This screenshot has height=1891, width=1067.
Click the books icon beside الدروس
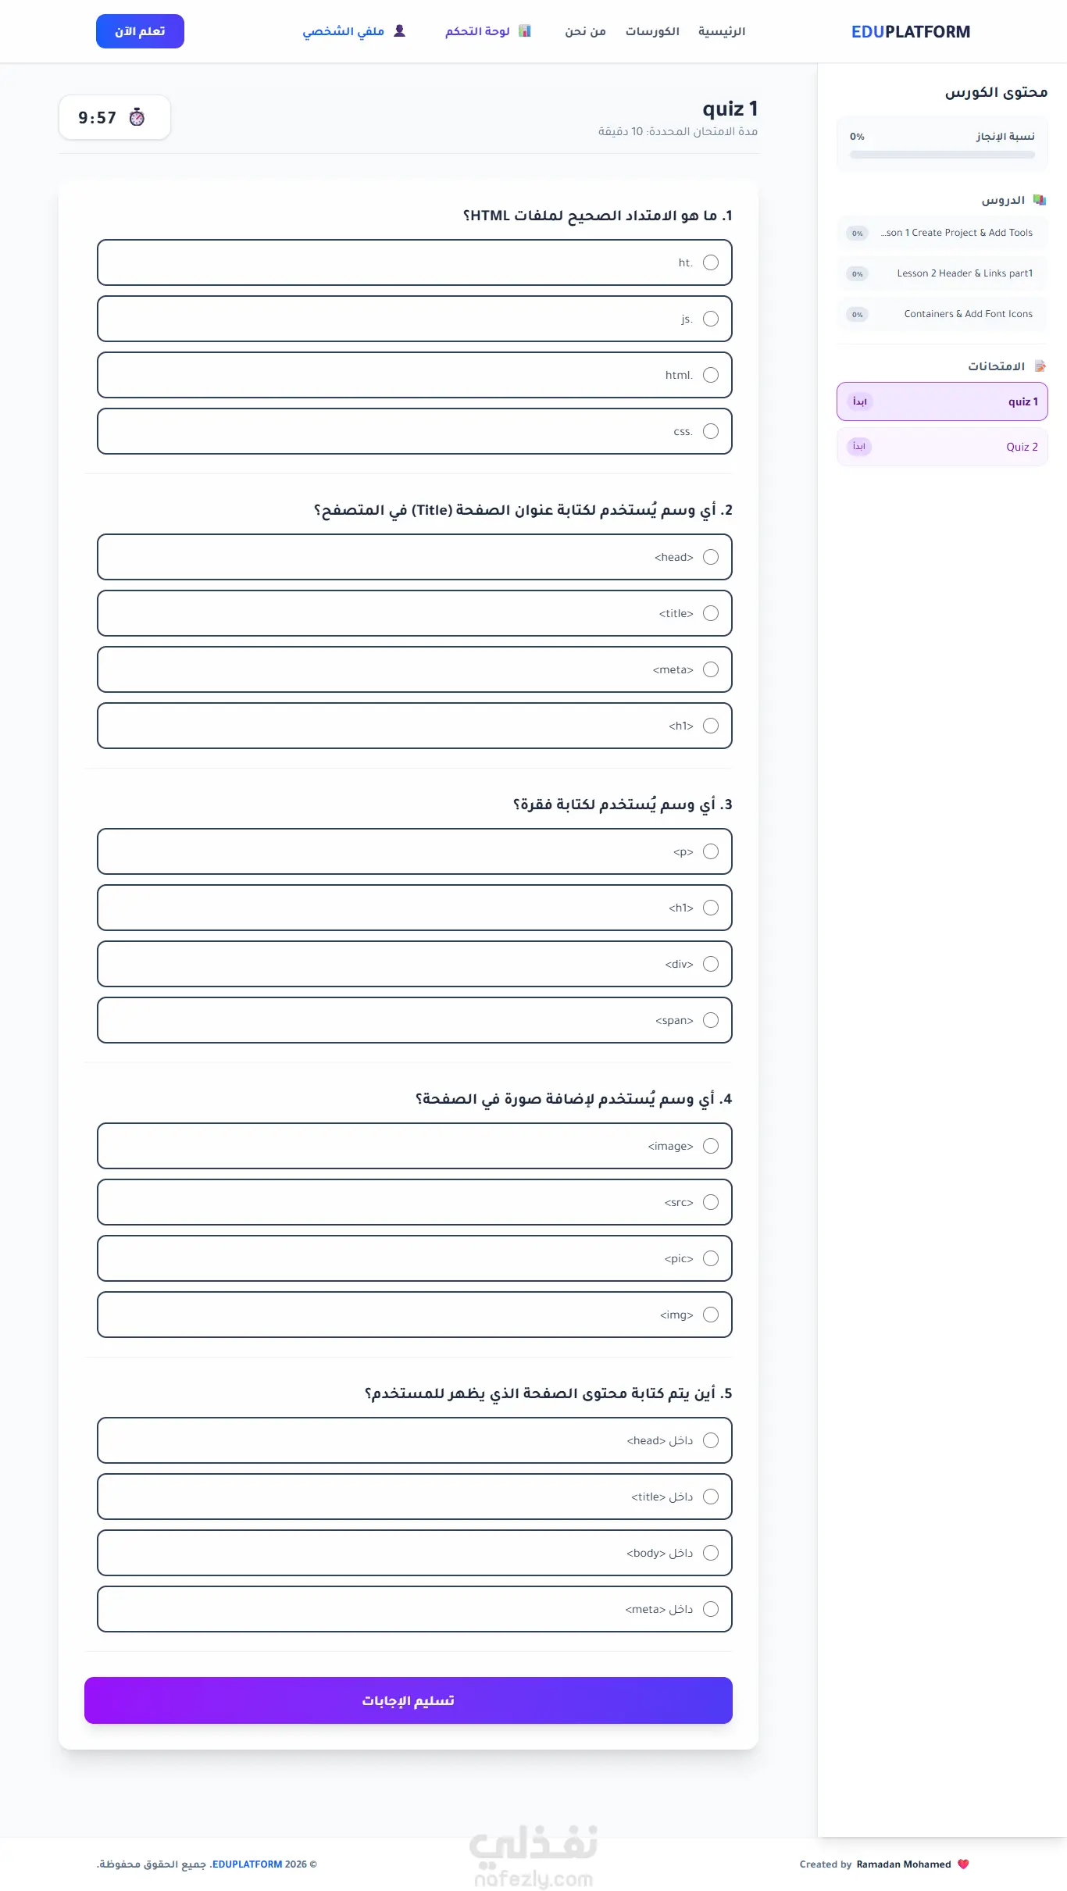[1039, 200]
